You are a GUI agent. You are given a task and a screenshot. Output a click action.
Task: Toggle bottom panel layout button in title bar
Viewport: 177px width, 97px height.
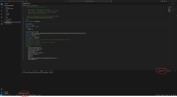tap(165, 1)
